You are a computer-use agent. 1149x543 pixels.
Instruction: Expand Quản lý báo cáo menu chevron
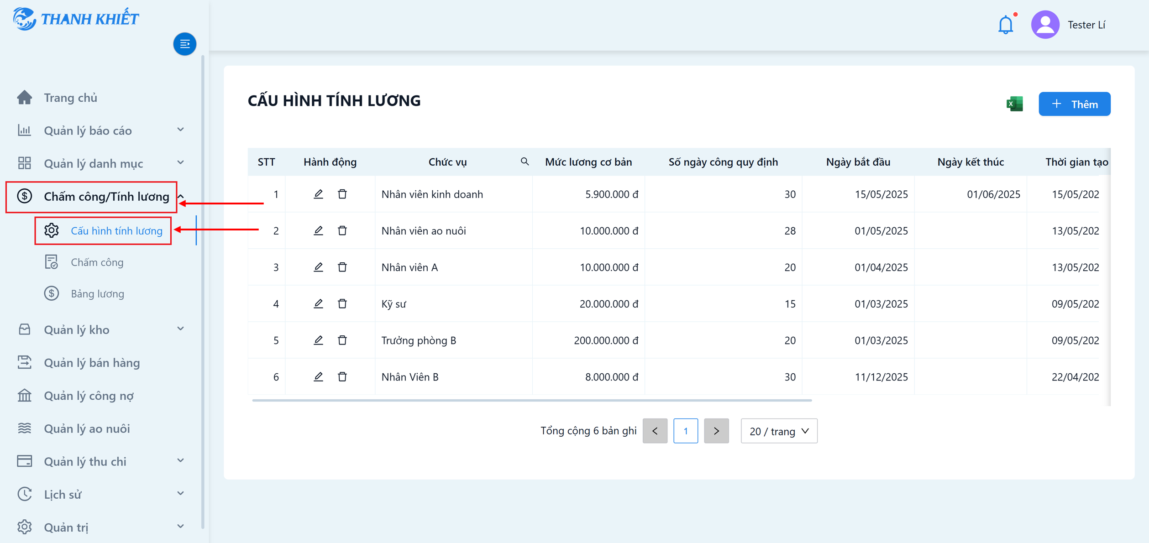[x=181, y=130]
